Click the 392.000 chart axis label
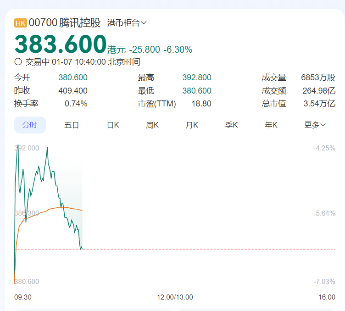The image size is (345, 311). coord(27,148)
